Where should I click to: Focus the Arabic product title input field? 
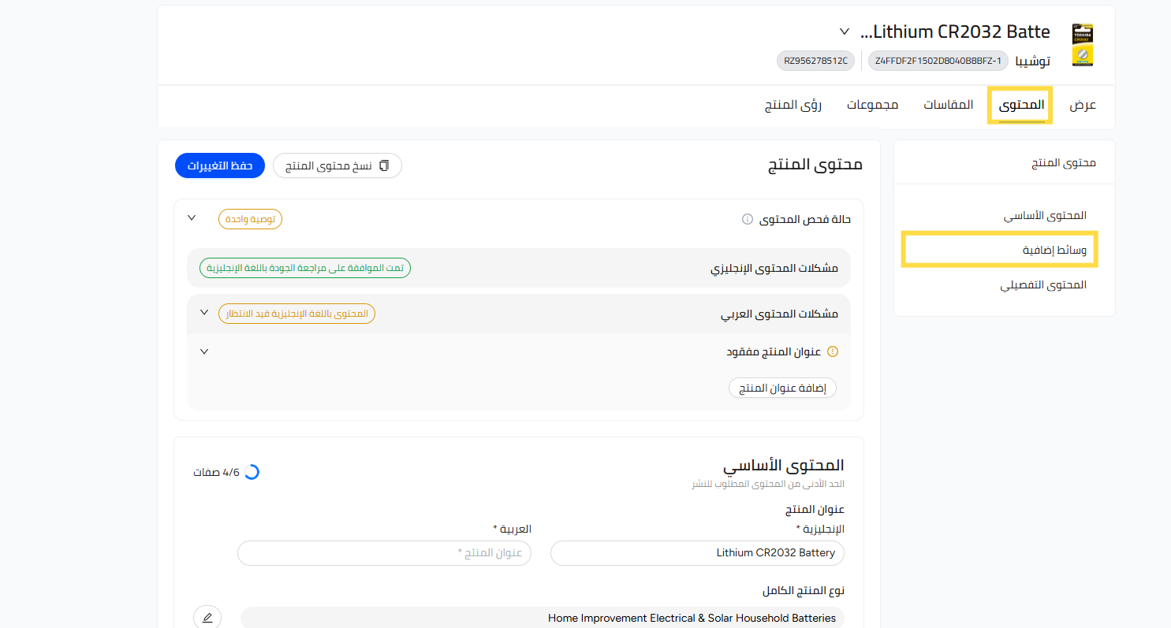[x=384, y=553]
